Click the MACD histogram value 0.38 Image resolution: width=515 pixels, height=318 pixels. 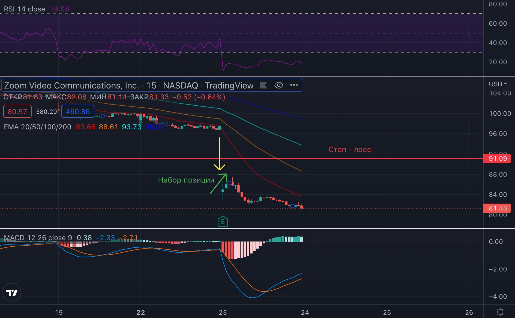coord(84,238)
